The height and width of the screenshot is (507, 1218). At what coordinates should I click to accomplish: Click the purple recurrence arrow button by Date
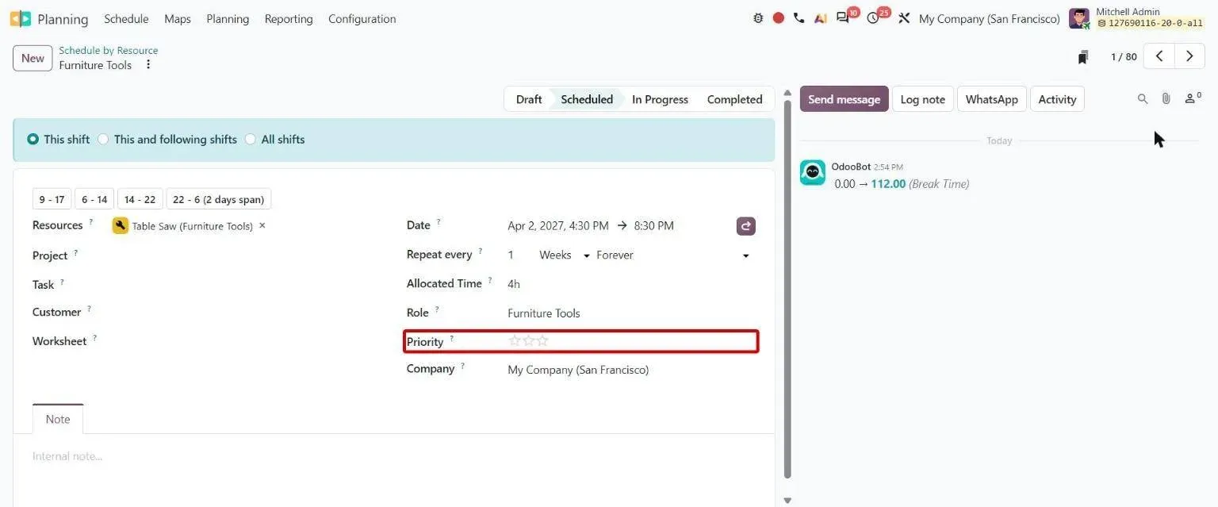pyautogui.click(x=745, y=226)
